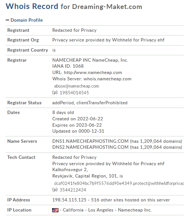
Task: Click Registrant Country value 'is'
Action: (x=54, y=50)
